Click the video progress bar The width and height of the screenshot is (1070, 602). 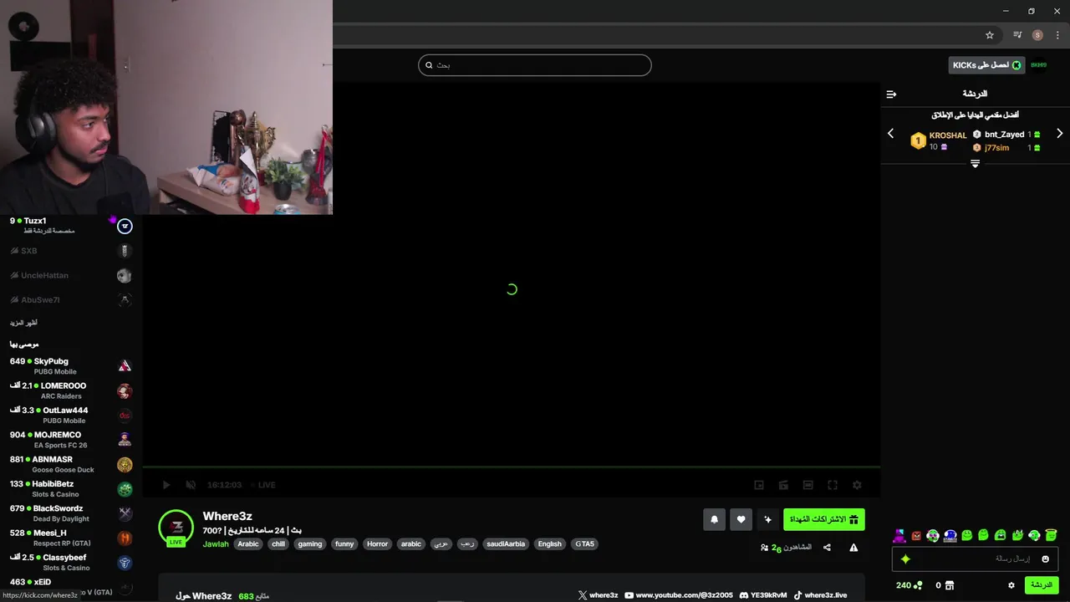pyautogui.click(x=512, y=467)
